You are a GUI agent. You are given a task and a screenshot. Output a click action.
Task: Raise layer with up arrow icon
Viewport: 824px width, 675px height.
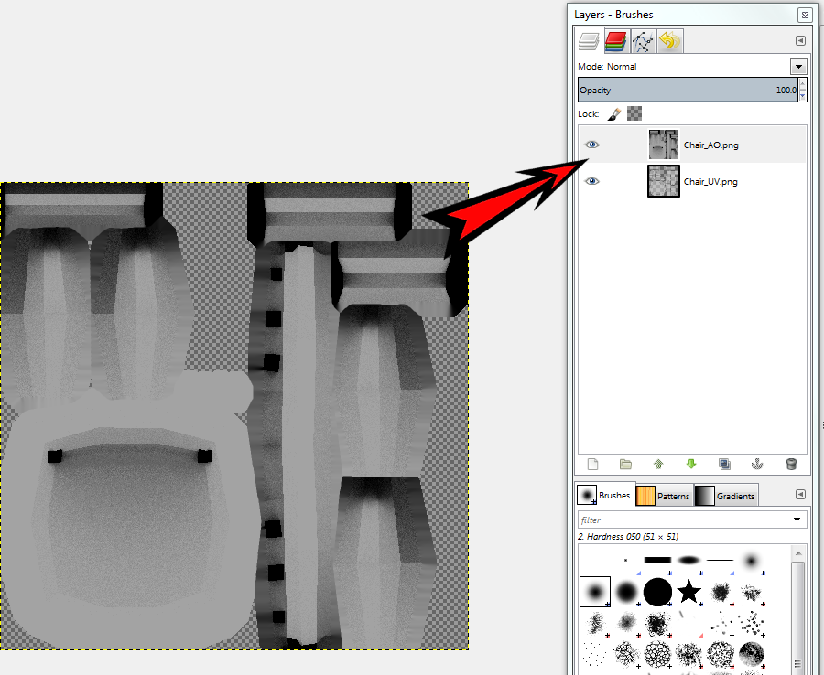coord(658,464)
